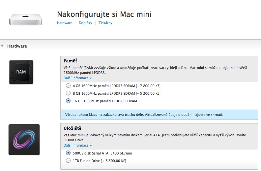Collapse the Hardware section triangle
The image size is (261, 171).
pyautogui.click(x=2, y=46)
